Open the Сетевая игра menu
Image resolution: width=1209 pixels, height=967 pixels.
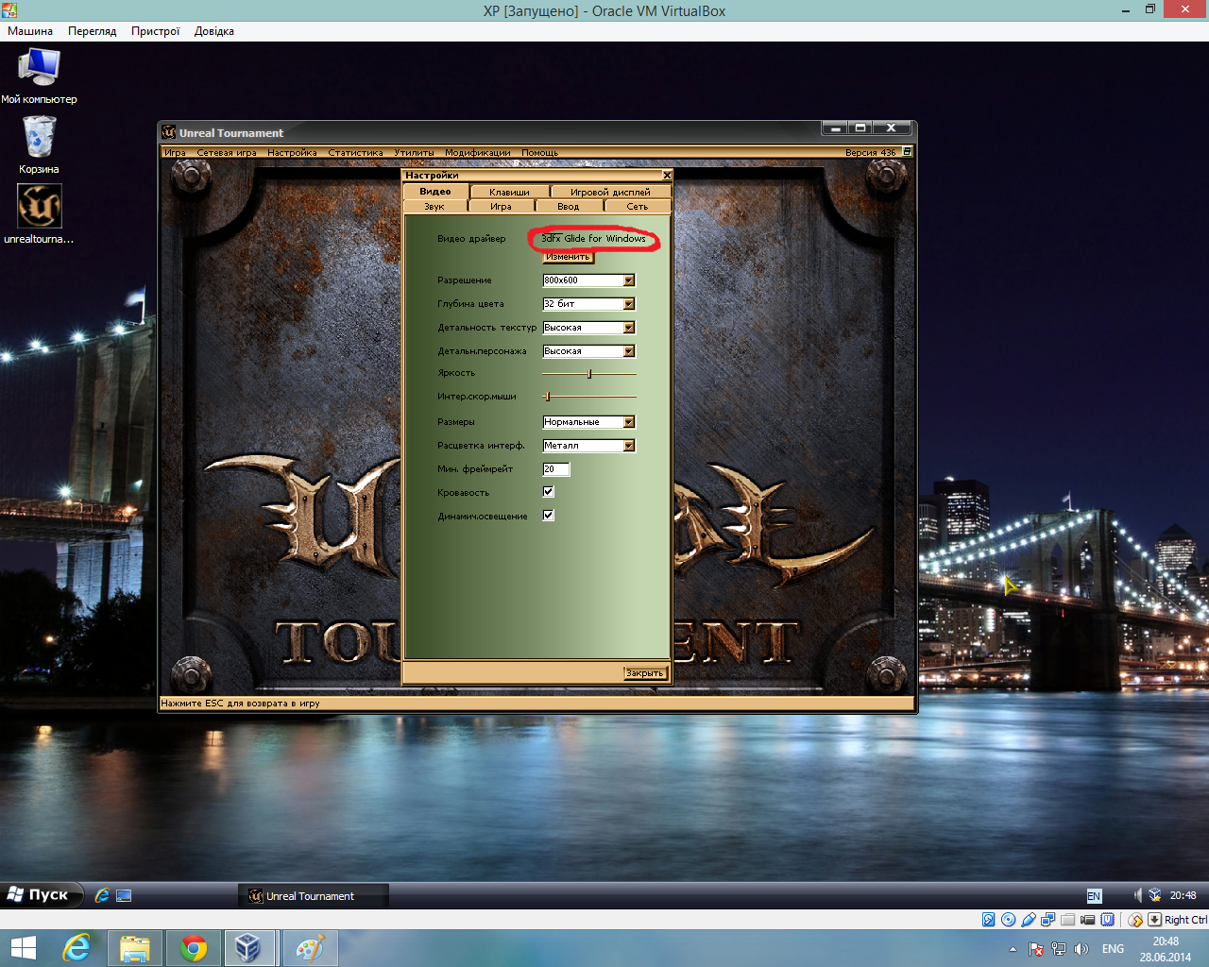click(227, 152)
